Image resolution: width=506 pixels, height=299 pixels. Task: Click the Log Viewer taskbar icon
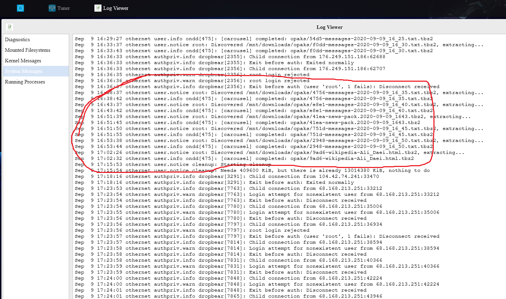(x=98, y=8)
